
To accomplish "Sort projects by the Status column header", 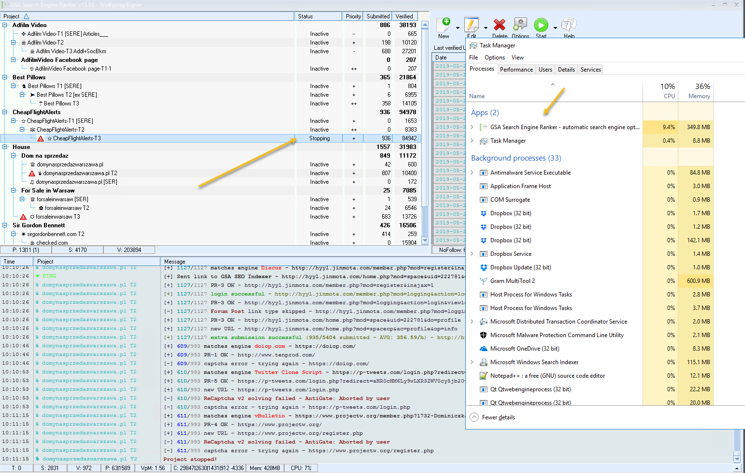I will (318, 16).
